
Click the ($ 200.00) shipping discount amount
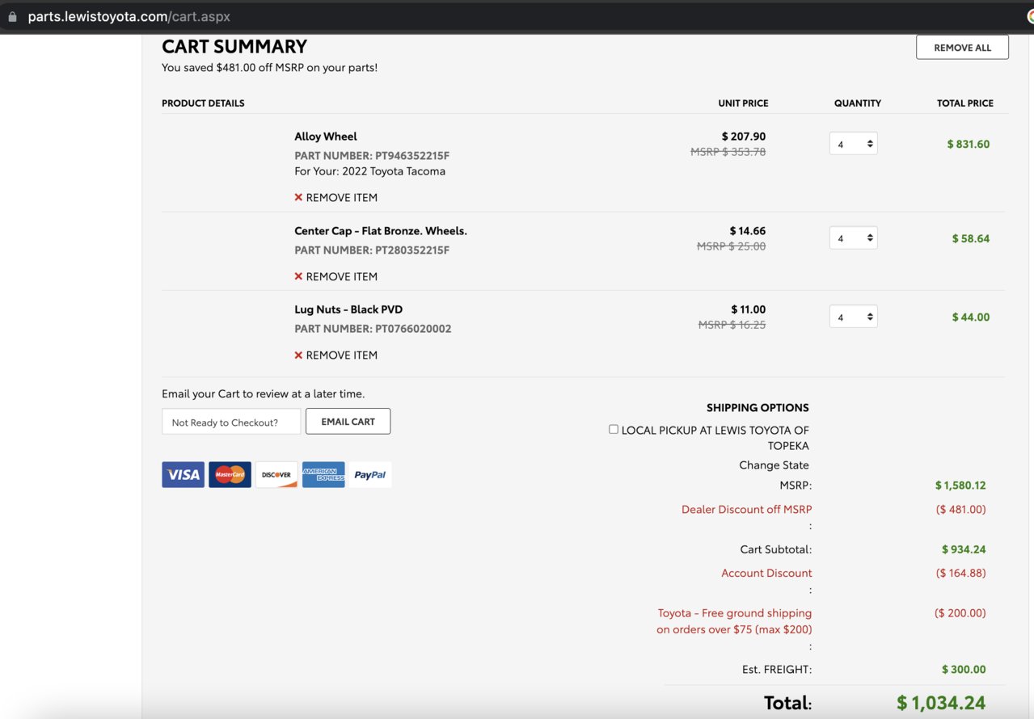click(x=960, y=613)
